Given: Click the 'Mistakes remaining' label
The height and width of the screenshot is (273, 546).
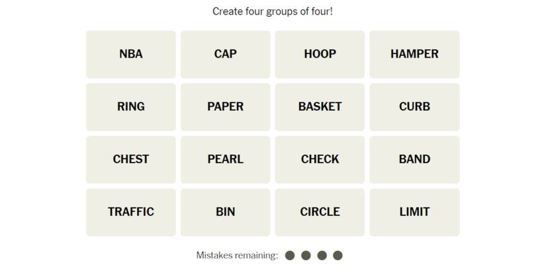Looking at the screenshot, I should click(x=237, y=255).
